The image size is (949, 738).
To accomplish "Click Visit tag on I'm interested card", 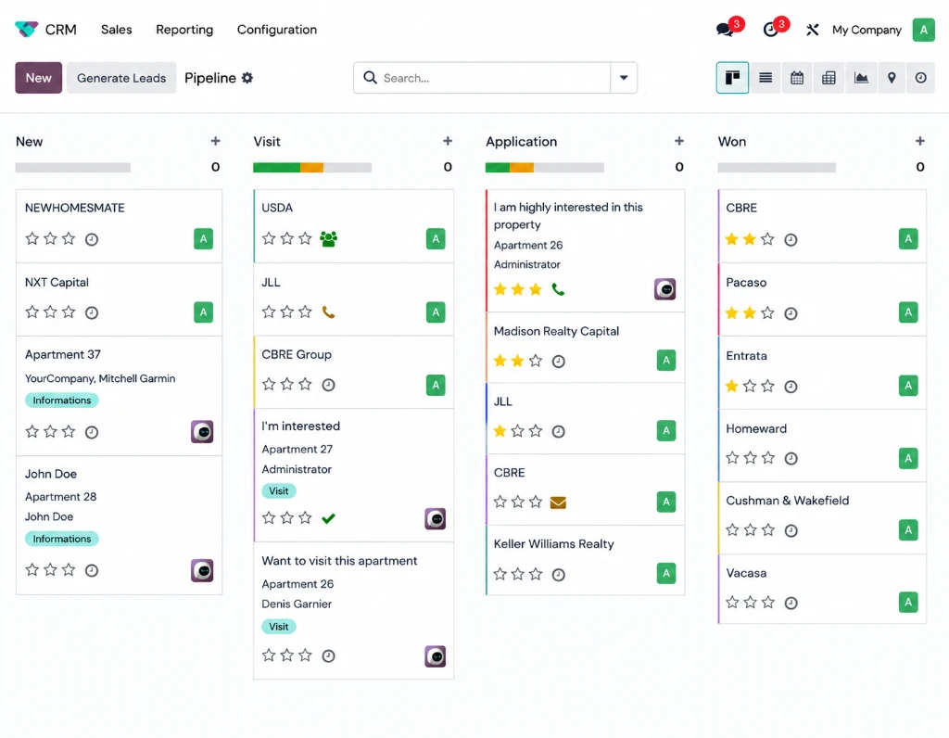I will click(278, 491).
